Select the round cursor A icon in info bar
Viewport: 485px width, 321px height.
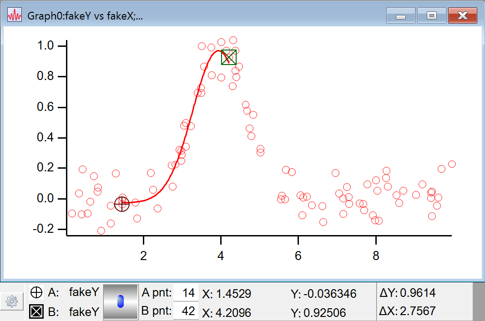[36, 293]
